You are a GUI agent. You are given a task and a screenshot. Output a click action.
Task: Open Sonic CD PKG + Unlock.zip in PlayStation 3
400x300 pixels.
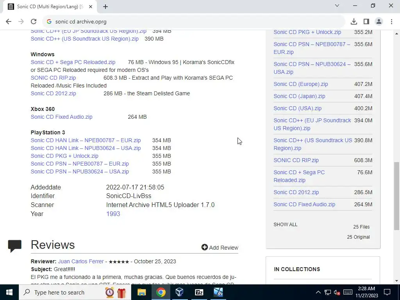(x=64, y=156)
